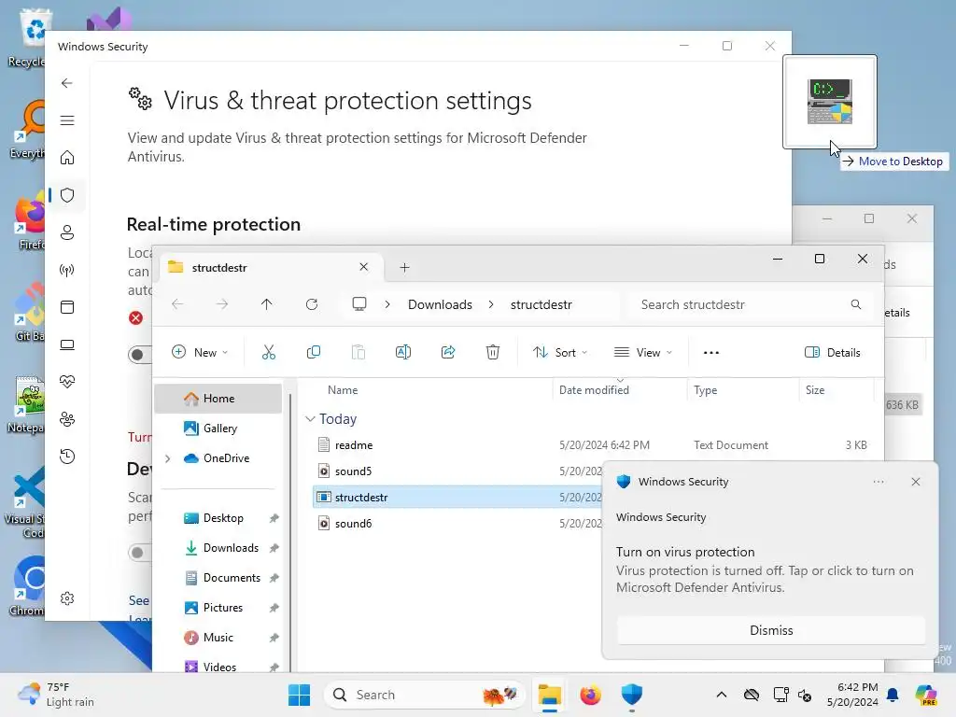This screenshot has width=956, height=717.
Task: Close the structdestr tab
Action: 364,267
